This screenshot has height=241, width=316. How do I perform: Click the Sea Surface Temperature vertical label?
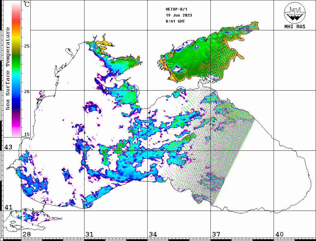point(8,69)
